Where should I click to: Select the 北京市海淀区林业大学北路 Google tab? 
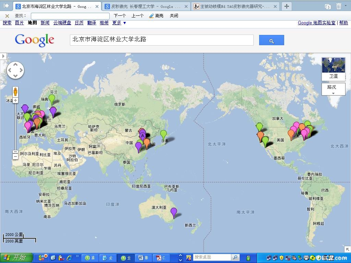(57, 7)
